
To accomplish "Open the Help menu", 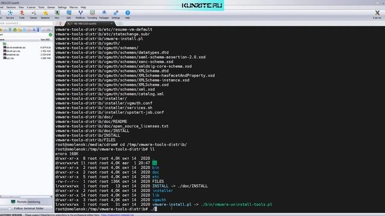I will [83, 7].
